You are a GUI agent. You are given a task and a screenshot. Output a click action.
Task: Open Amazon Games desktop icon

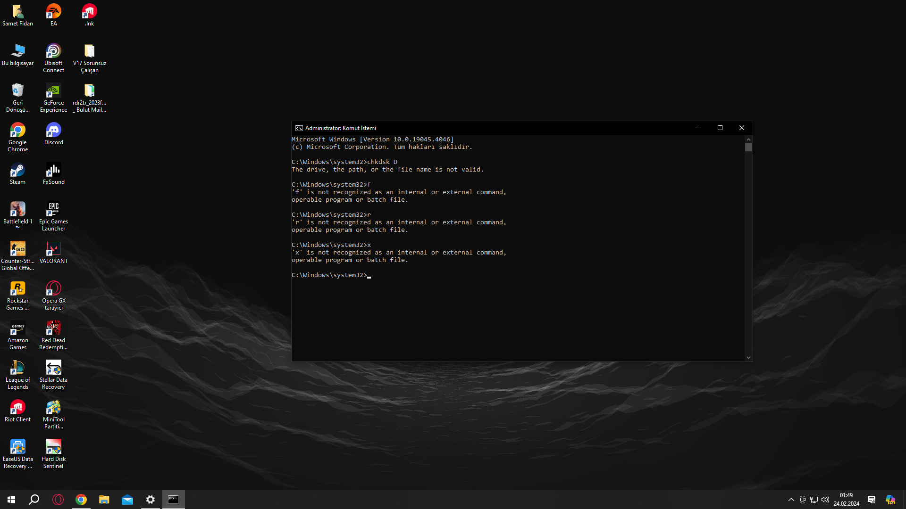[17, 336]
